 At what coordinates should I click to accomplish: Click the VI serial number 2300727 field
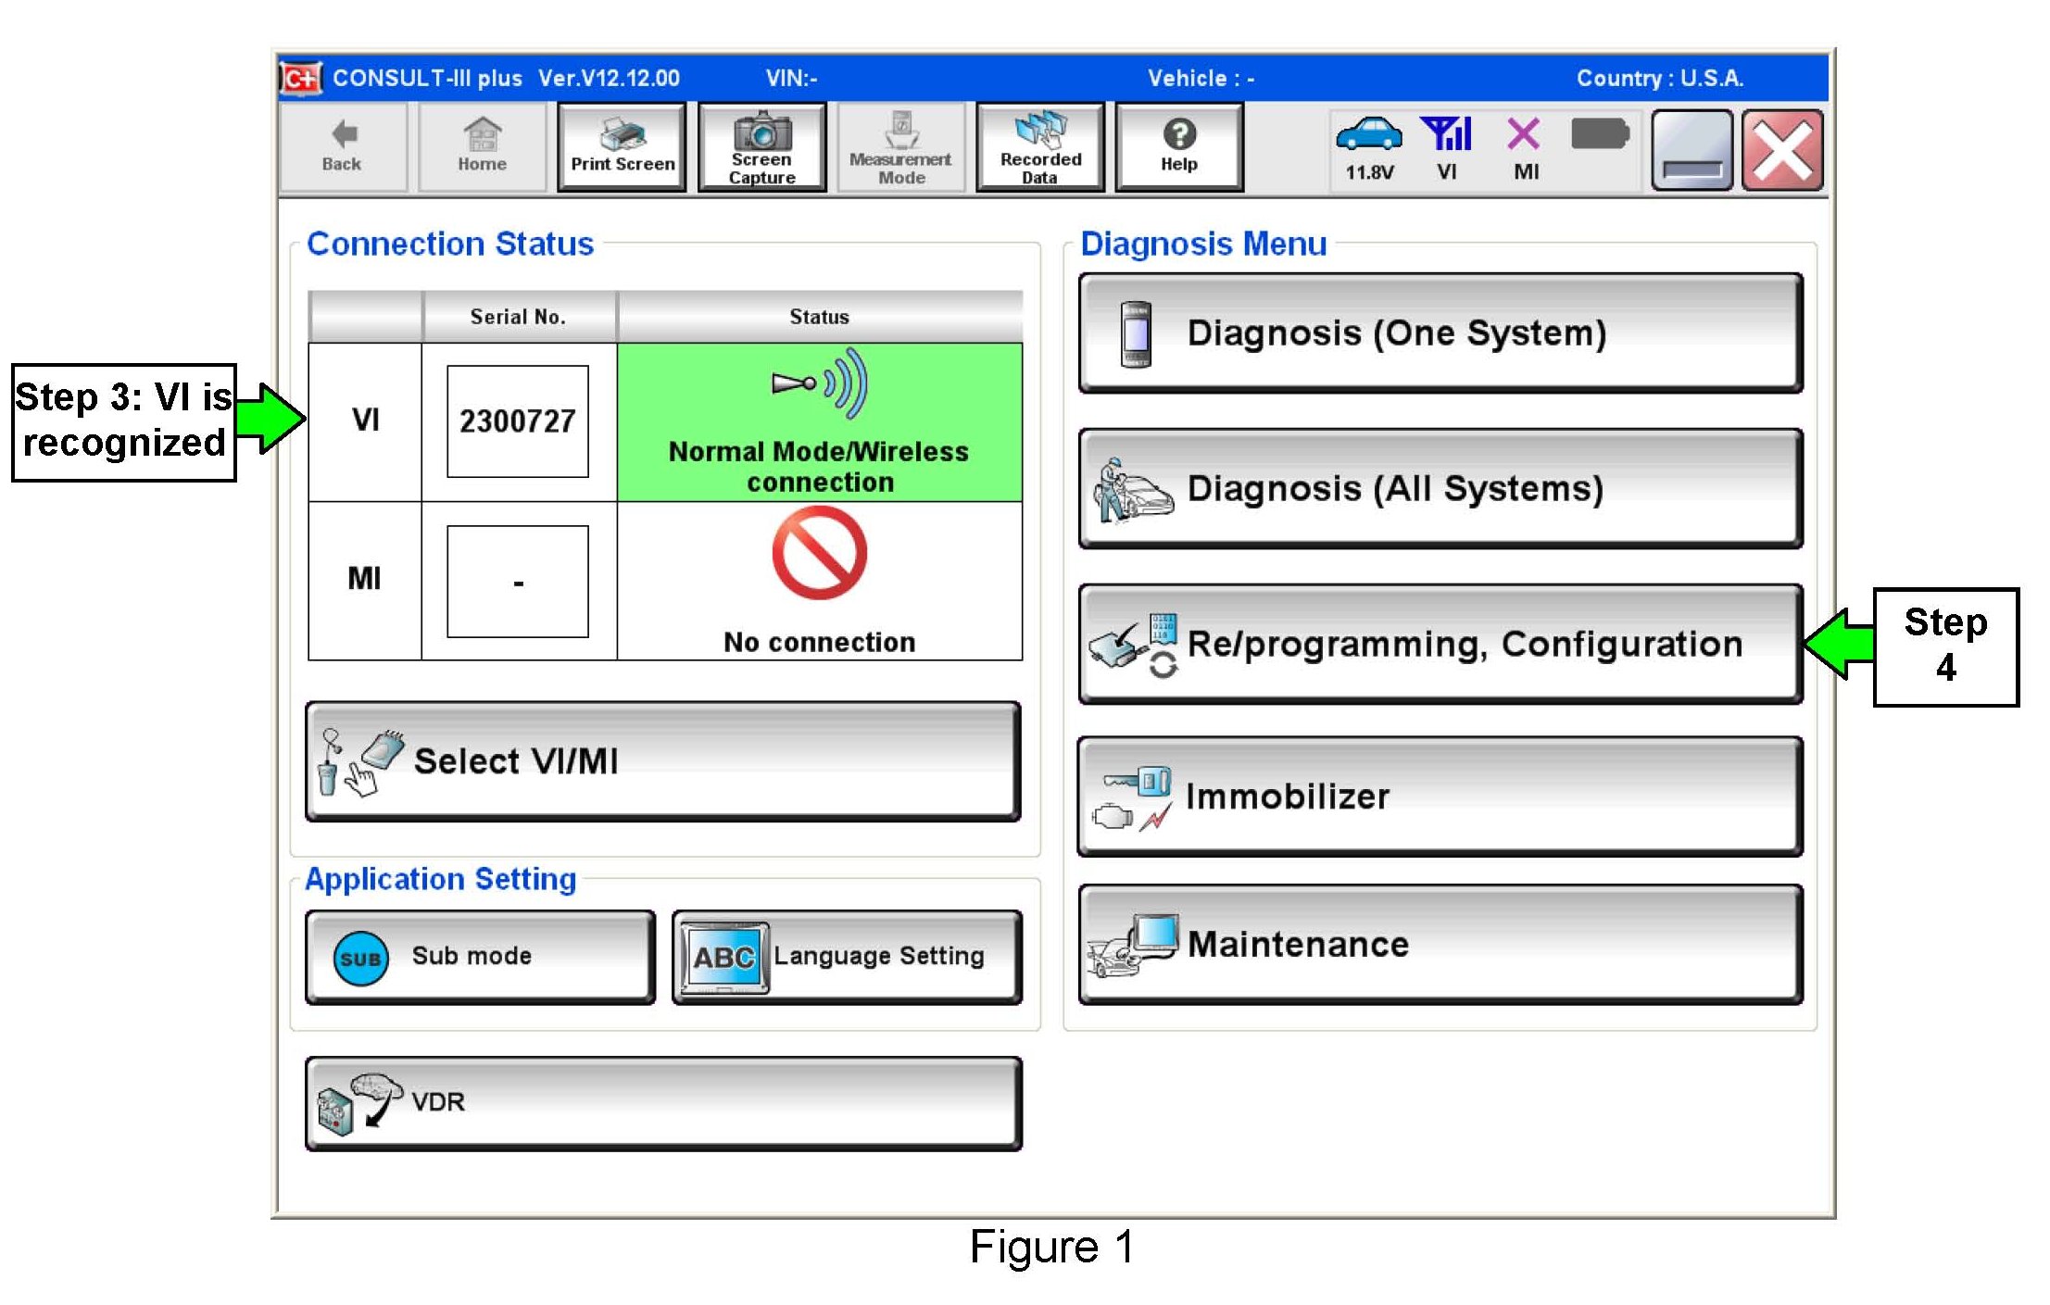tap(517, 421)
